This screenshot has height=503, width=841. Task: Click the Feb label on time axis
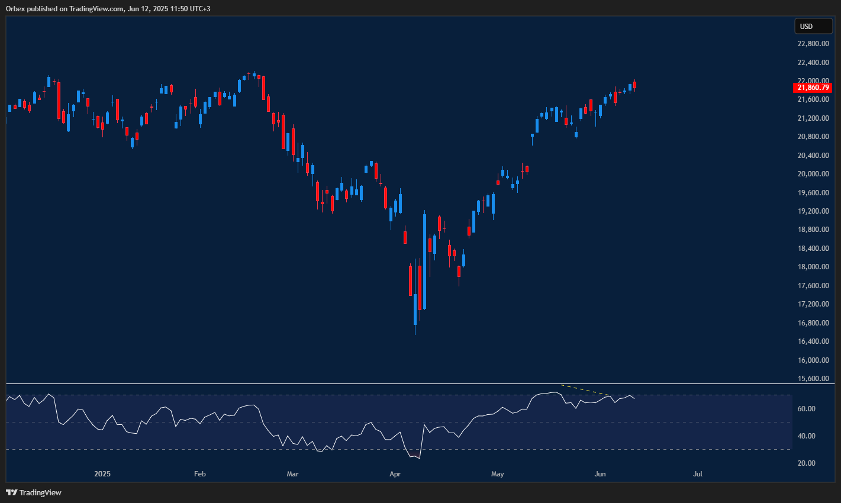pyautogui.click(x=200, y=474)
